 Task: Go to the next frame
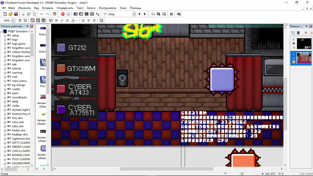(x=145, y=14)
